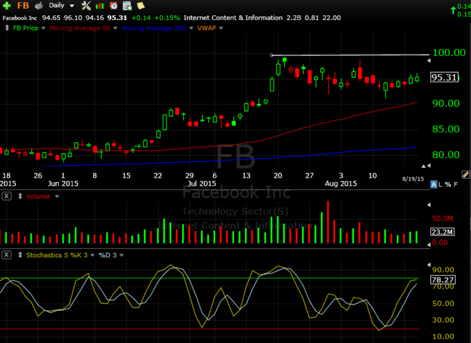Click the white resistance trendline near 100
471x343 pixels.
(x=350, y=55)
